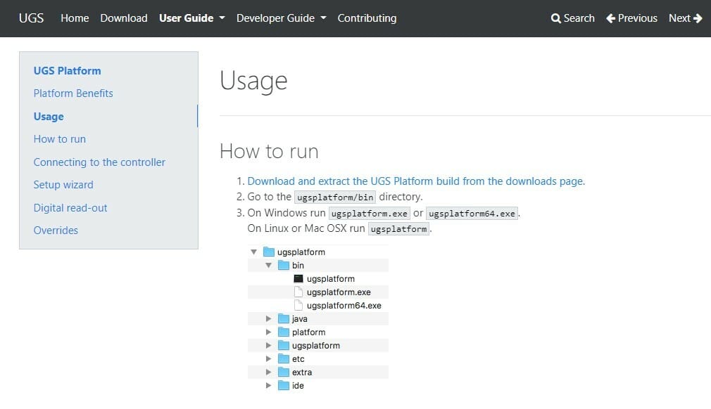
Task: Expand the platform folder triangle
Action: click(x=268, y=332)
